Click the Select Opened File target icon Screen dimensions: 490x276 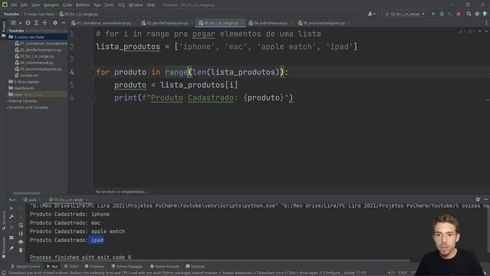click(28, 23)
